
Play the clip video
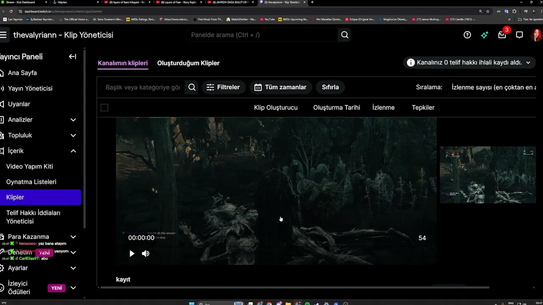(132, 253)
